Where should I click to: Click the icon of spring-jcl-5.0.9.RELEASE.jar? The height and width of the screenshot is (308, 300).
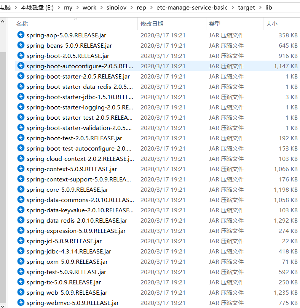pyautogui.click(x=21, y=241)
